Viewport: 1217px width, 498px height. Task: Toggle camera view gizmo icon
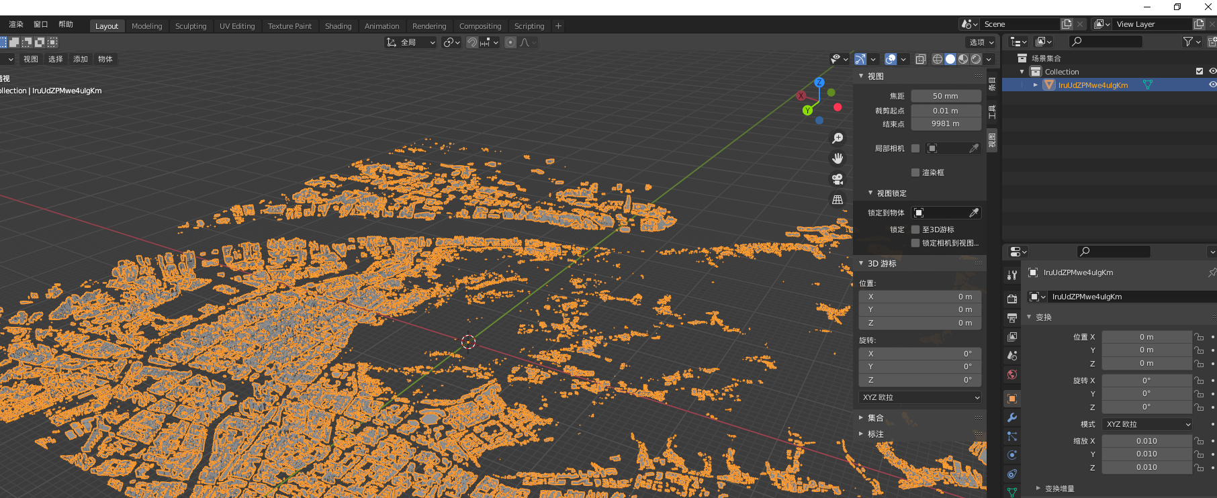click(x=838, y=179)
